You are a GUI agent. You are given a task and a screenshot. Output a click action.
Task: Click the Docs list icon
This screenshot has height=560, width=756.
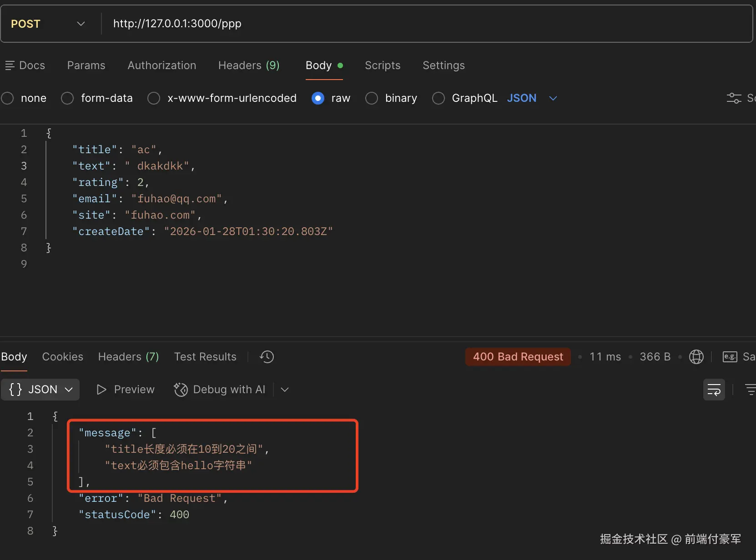pos(10,65)
